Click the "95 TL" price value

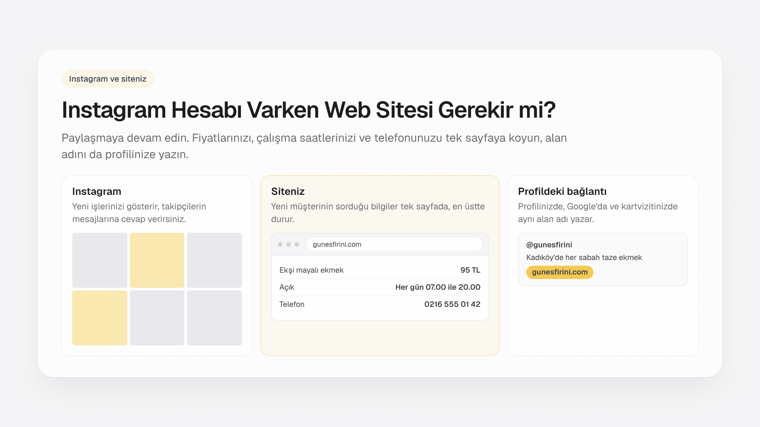tap(470, 270)
